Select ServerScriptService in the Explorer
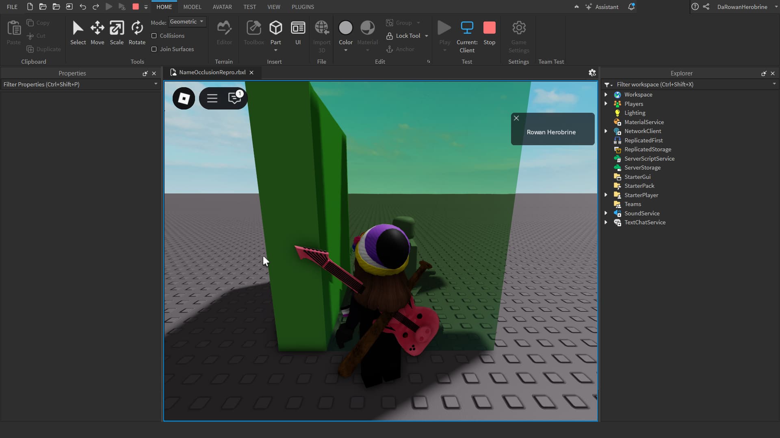 [x=649, y=159]
